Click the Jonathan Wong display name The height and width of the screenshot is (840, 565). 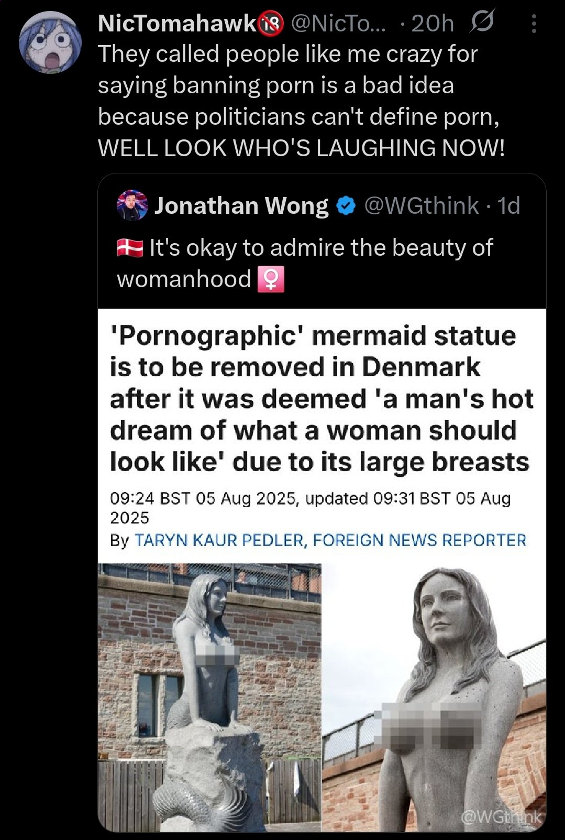[x=241, y=205]
